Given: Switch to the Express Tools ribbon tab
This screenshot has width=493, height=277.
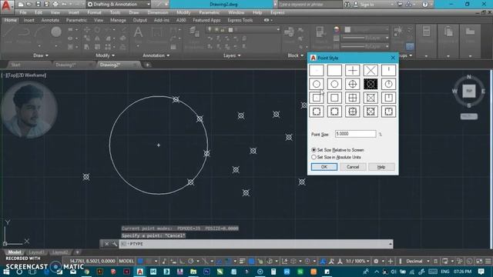Looking at the screenshot, I should tap(240, 20).
